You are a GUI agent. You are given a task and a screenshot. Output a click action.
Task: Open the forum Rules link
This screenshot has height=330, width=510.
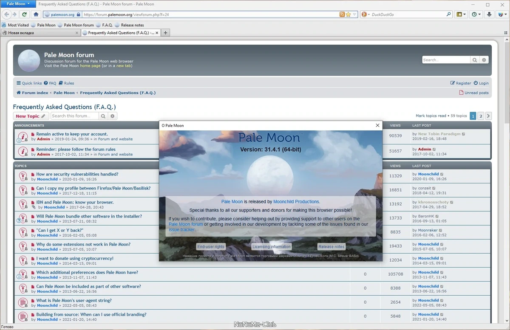[66, 83]
